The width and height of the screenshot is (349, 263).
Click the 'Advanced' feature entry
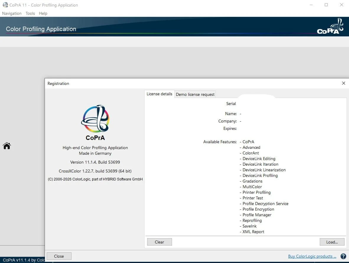point(251,148)
